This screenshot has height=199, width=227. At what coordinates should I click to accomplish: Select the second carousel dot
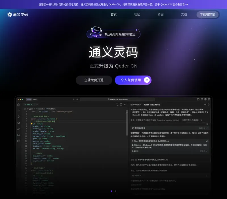coord(115,191)
